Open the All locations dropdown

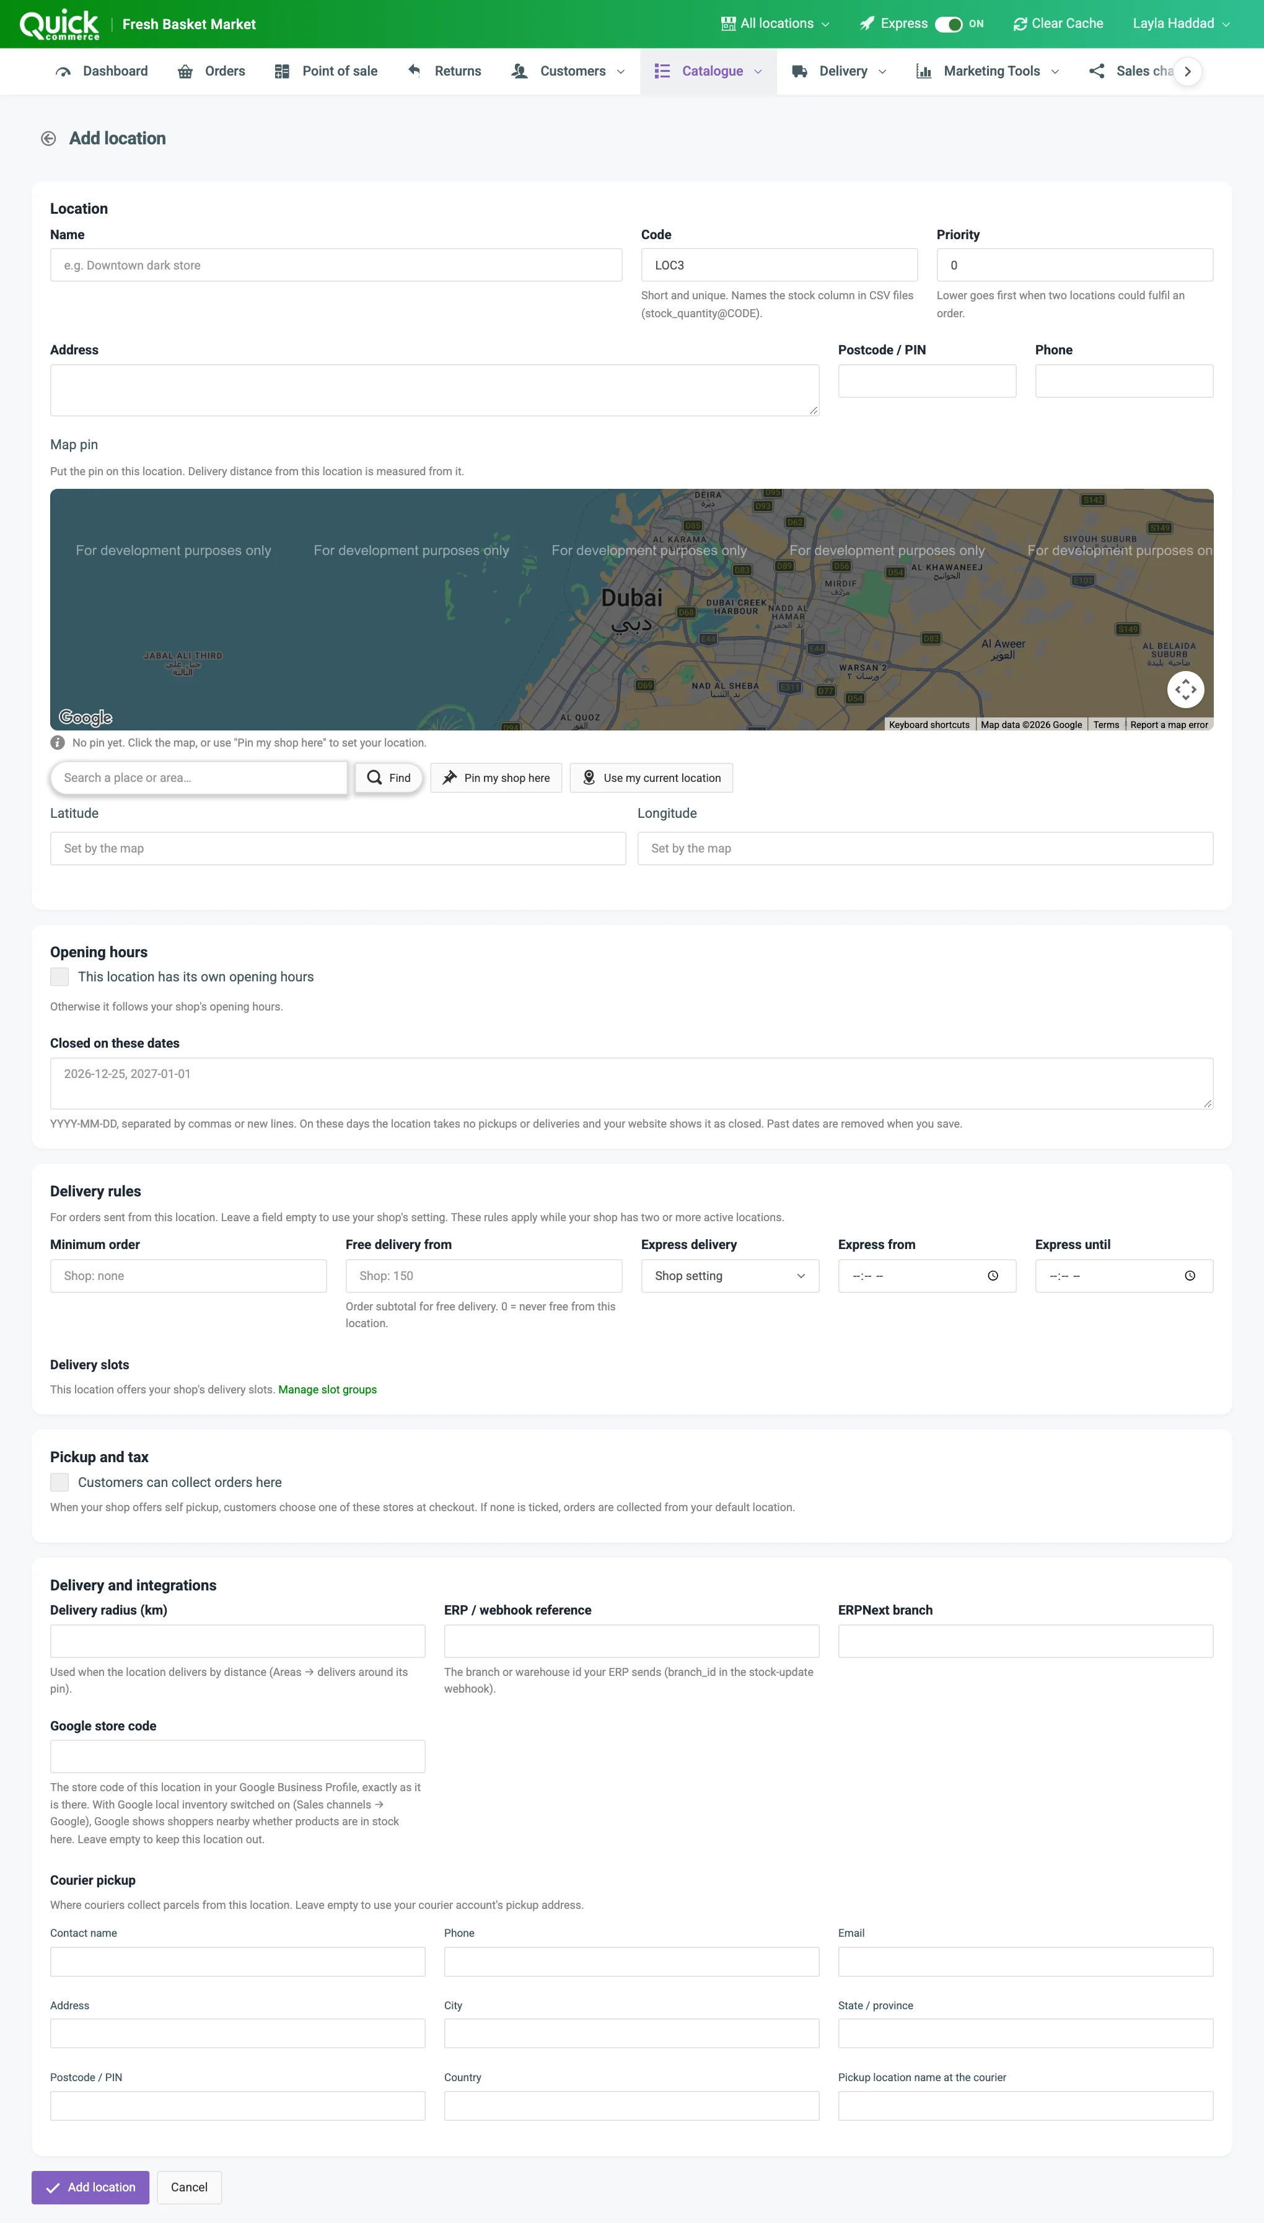pos(775,24)
